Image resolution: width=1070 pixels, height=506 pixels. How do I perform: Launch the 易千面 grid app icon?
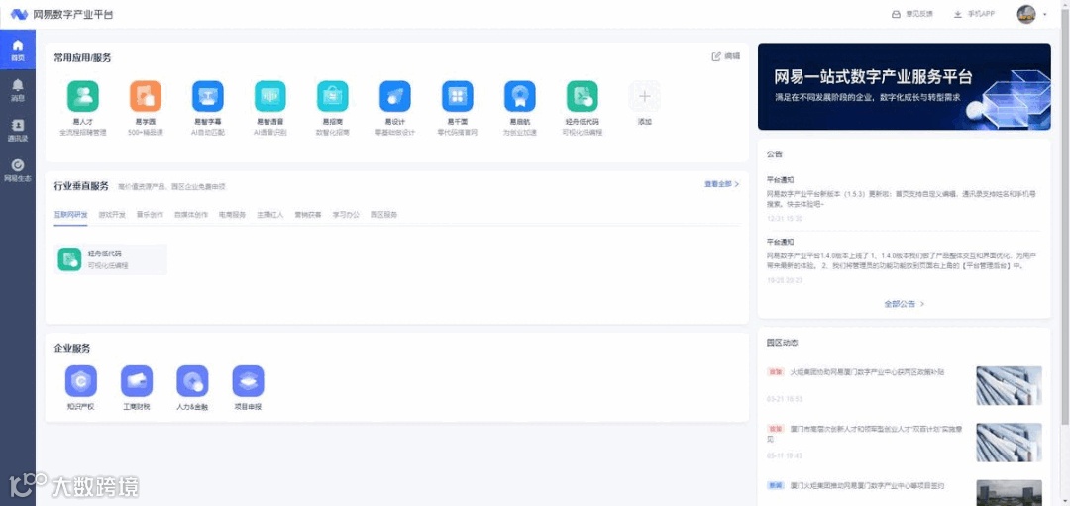pyautogui.click(x=457, y=96)
